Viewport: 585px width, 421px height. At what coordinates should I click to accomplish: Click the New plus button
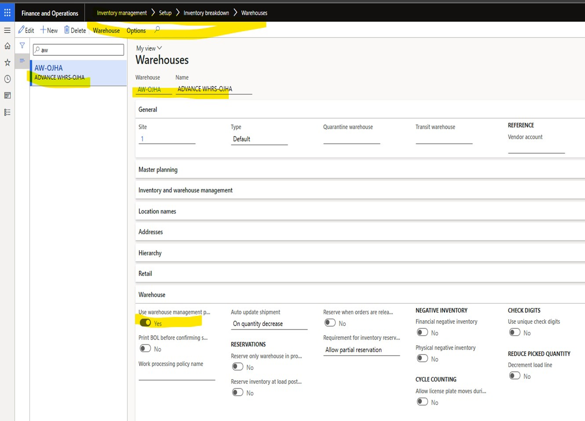point(49,30)
